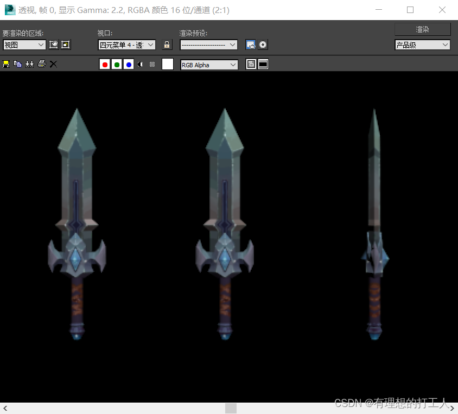Toggle the UI display frame button

click(x=263, y=64)
